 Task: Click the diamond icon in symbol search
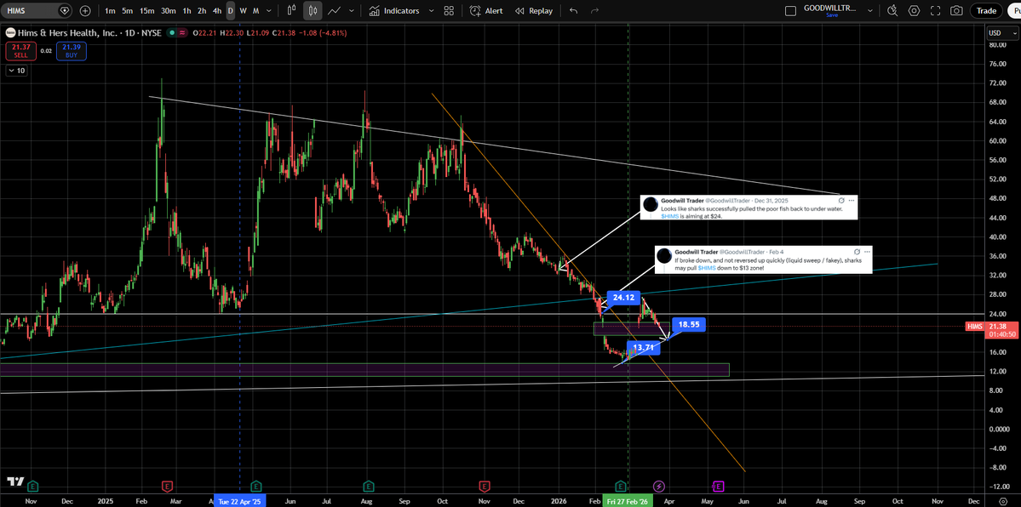(x=63, y=11)
